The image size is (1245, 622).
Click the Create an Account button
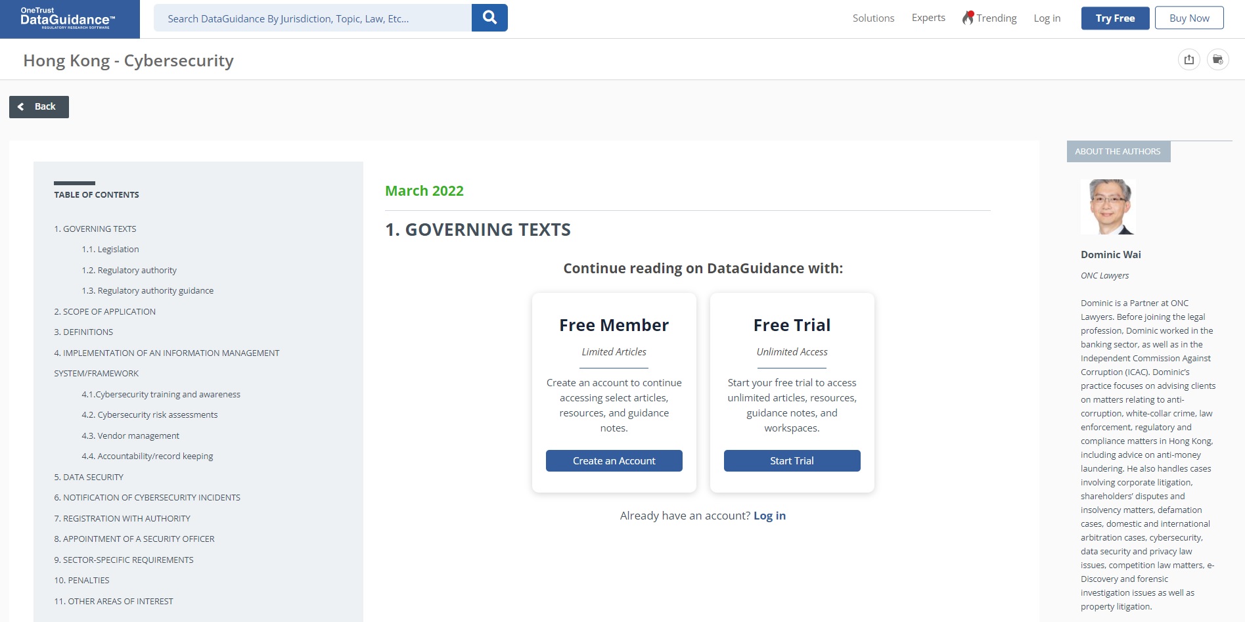tap(614, 460)
